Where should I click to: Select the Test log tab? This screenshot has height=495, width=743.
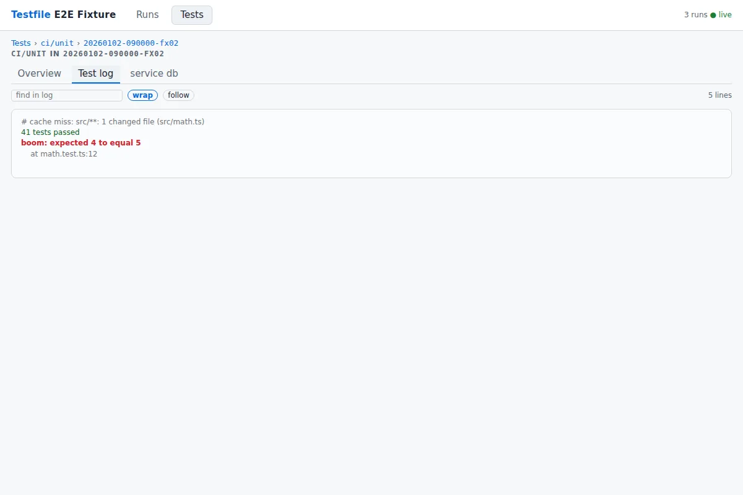tap(96, 74)
